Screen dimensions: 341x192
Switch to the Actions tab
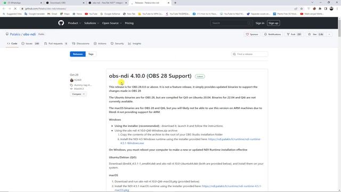click(x=100, y=44)
